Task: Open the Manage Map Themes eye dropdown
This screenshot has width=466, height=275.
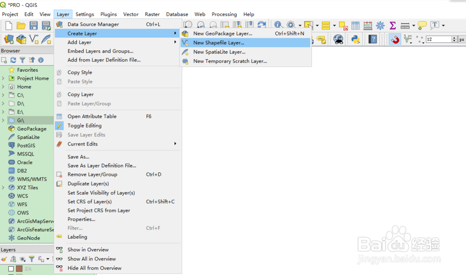Action: coord(22,259)
